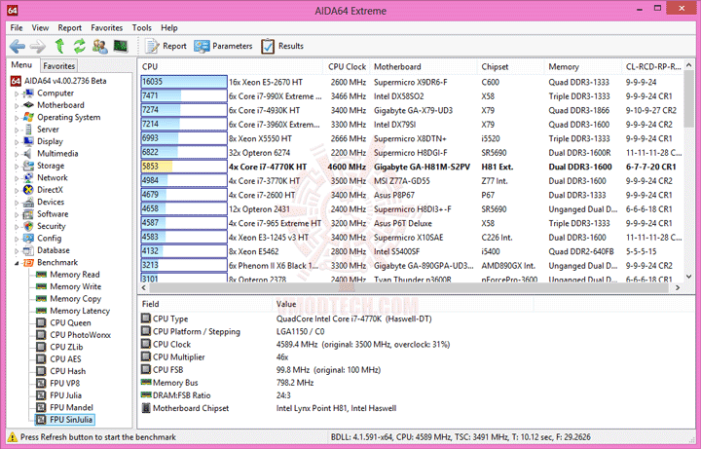Select the FPU Julia benchmark
701x449 pixels.
point(66,395)
